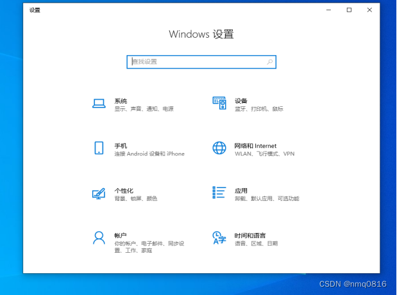Select the 时间和语言 heading

pos(250,235)
